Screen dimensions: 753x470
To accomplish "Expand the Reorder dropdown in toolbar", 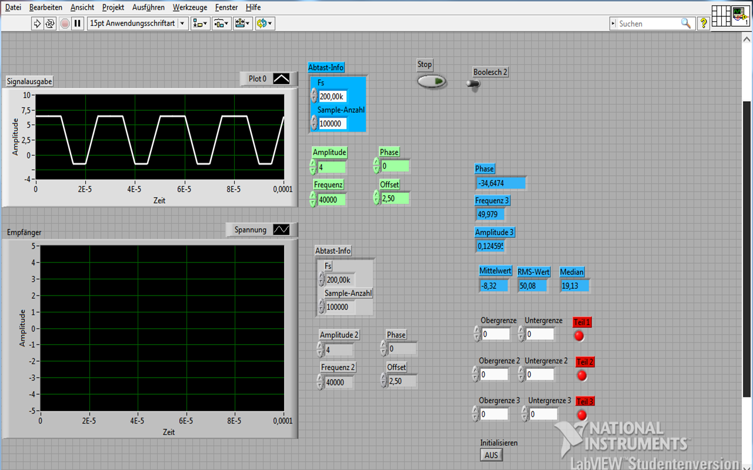I will click(265, 24).
